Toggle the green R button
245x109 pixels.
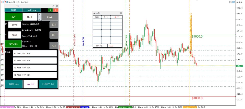point(50,10)
